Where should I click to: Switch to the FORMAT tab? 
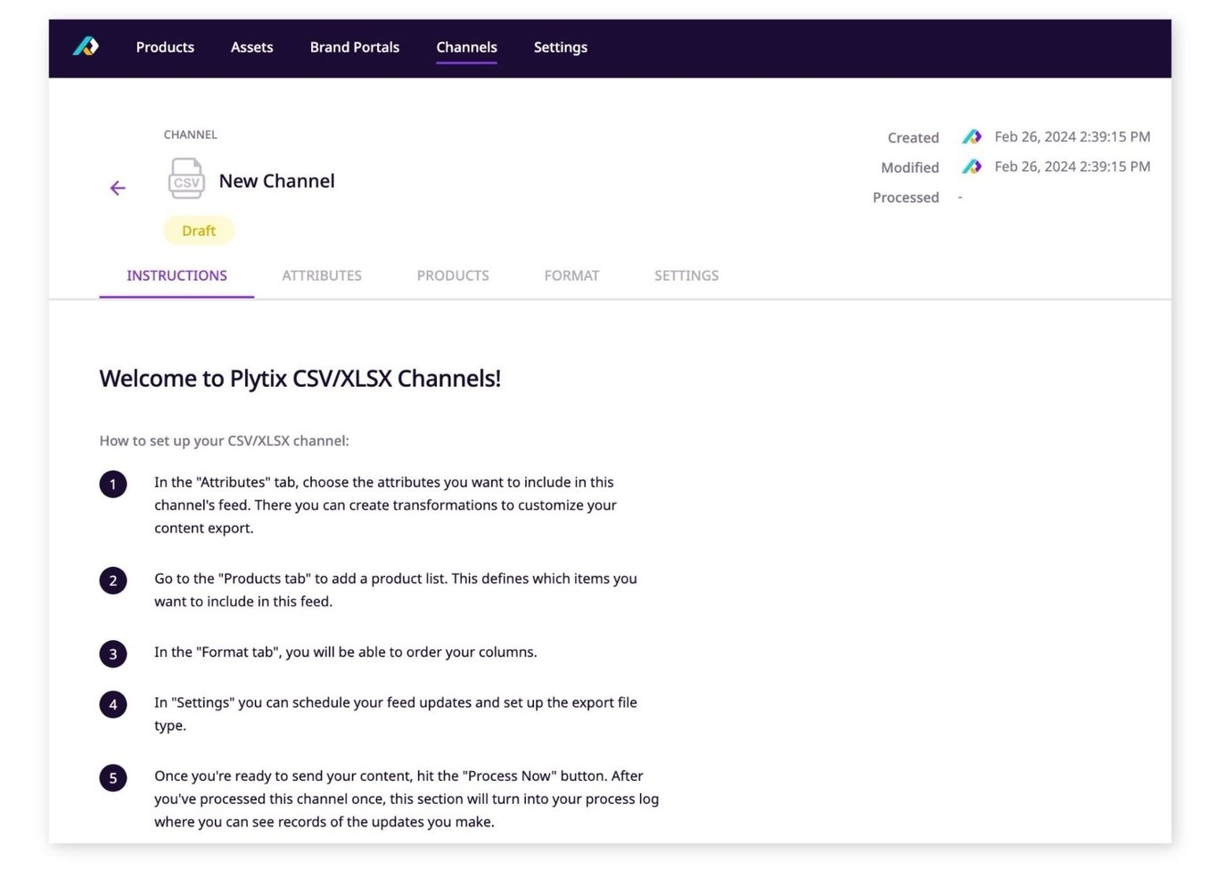click(x=571, y=275)
